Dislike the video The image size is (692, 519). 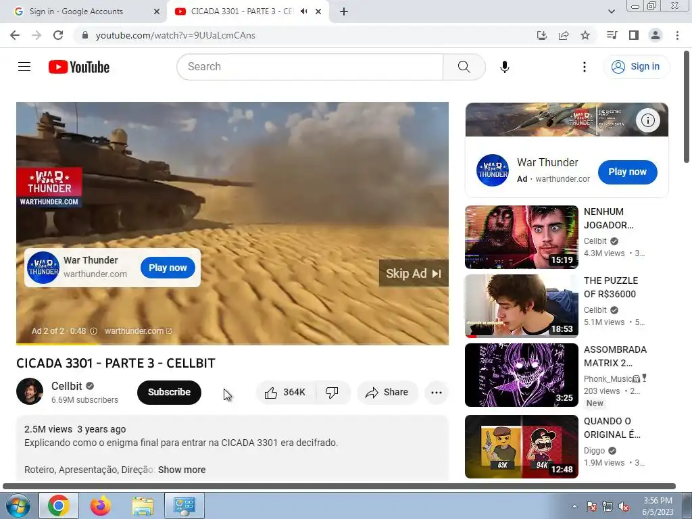(x=332, y=393)
